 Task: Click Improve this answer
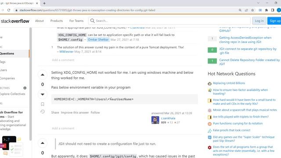pos(75,112)
